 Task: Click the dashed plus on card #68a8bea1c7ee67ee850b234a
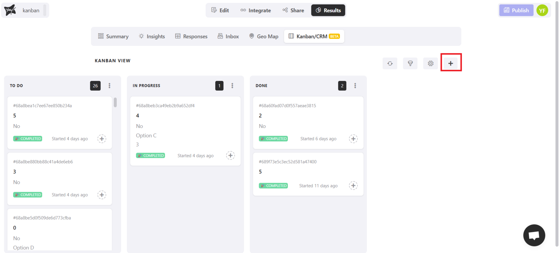coord(102,139)
